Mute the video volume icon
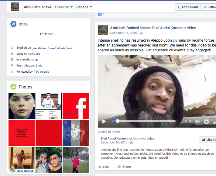 tap(198, 121)
